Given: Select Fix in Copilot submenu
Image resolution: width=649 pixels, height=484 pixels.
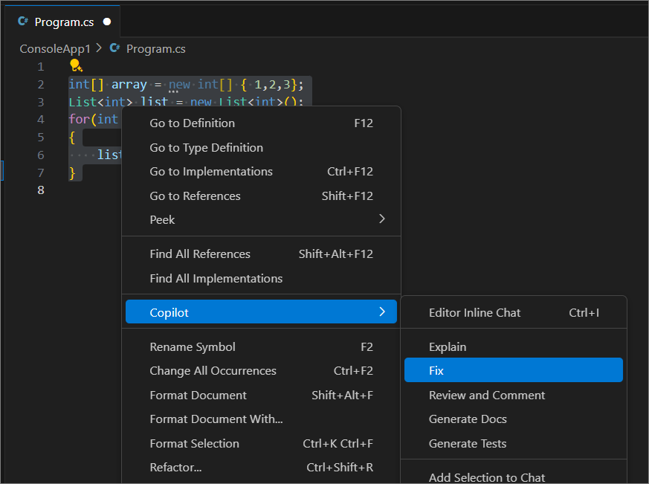Looking at the screenshot, I should [514, 370].
